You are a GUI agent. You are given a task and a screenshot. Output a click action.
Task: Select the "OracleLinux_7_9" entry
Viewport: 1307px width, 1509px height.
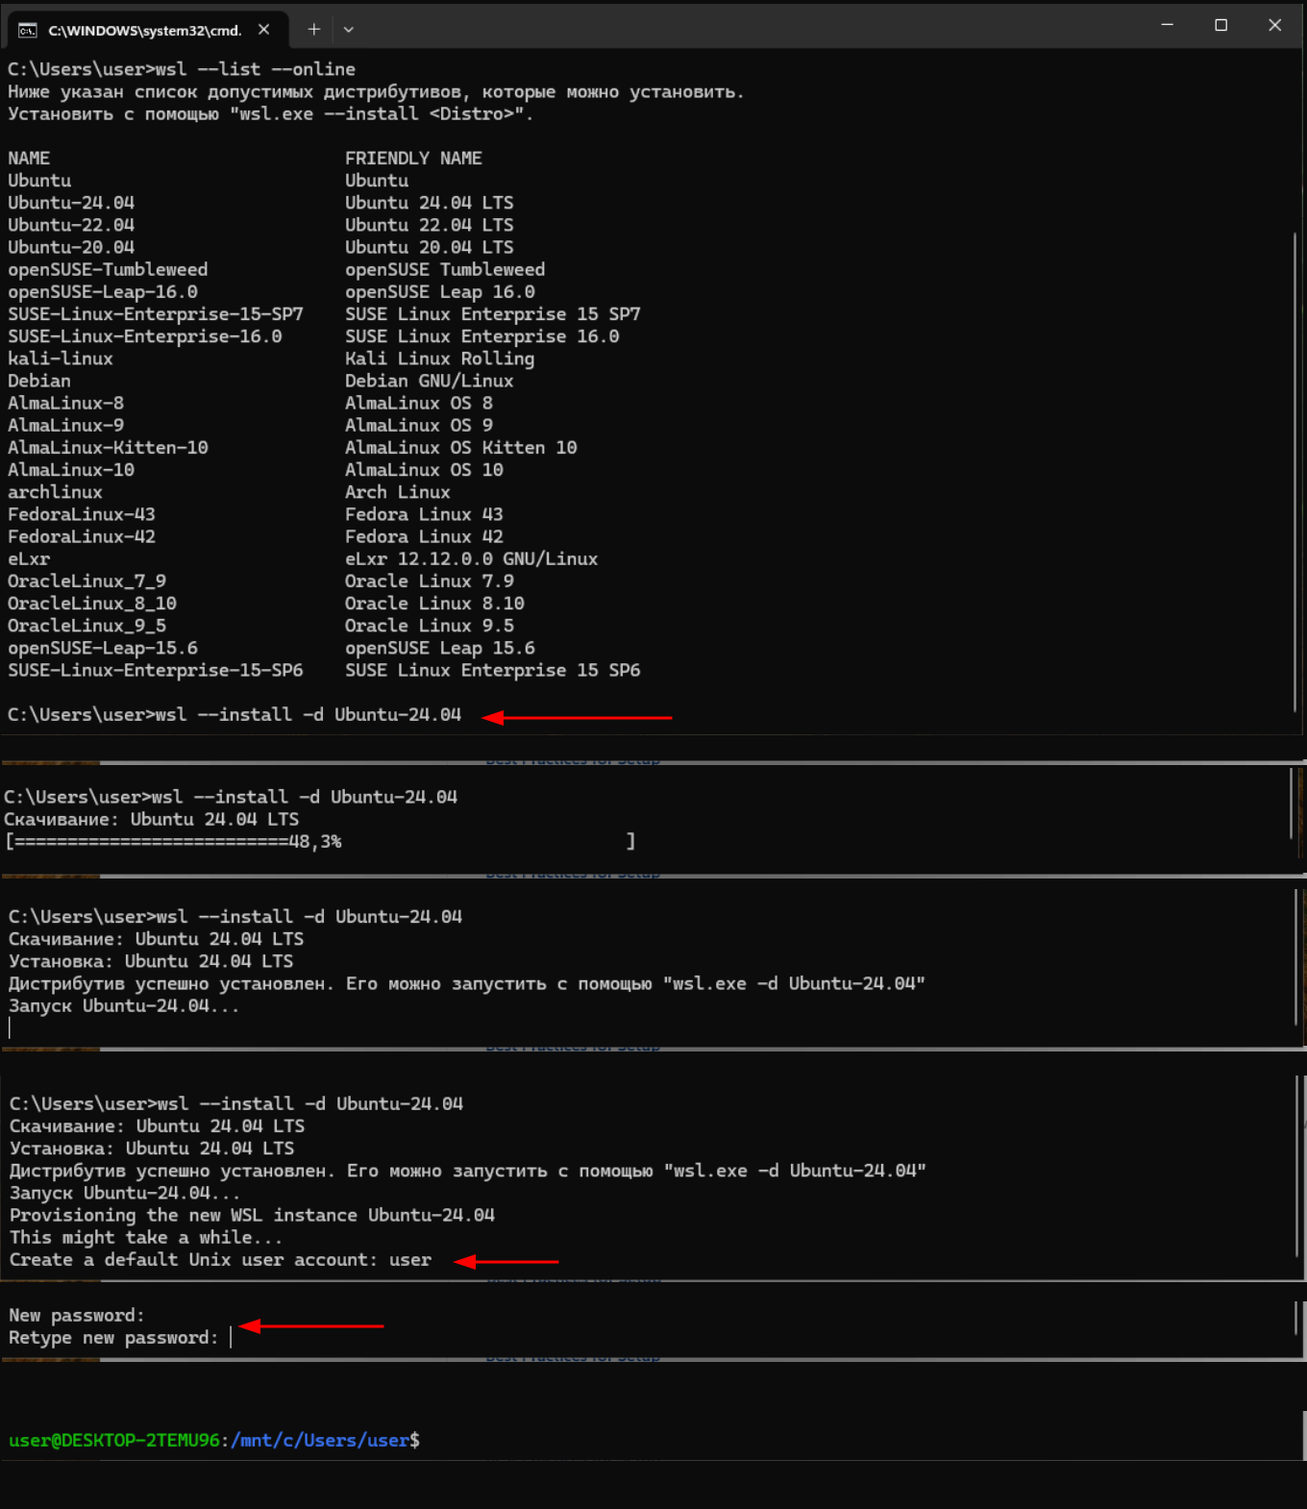tap(86, 581)
